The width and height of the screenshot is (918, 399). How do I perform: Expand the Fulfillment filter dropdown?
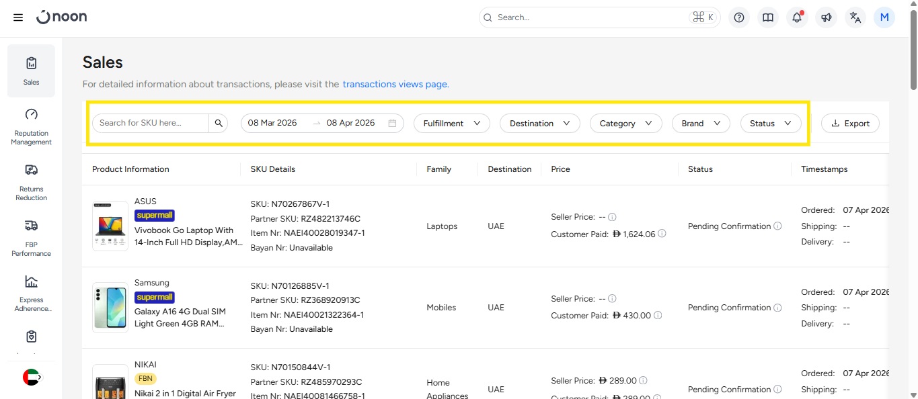451,124
